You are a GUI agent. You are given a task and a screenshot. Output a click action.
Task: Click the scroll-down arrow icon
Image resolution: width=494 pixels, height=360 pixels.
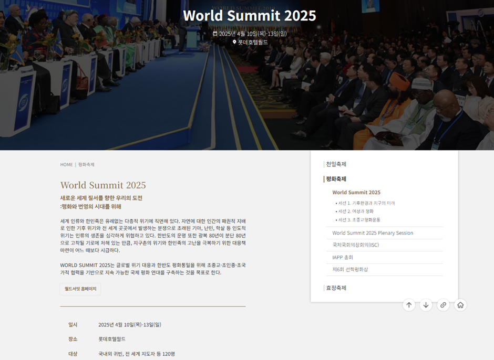click(426, 305)
